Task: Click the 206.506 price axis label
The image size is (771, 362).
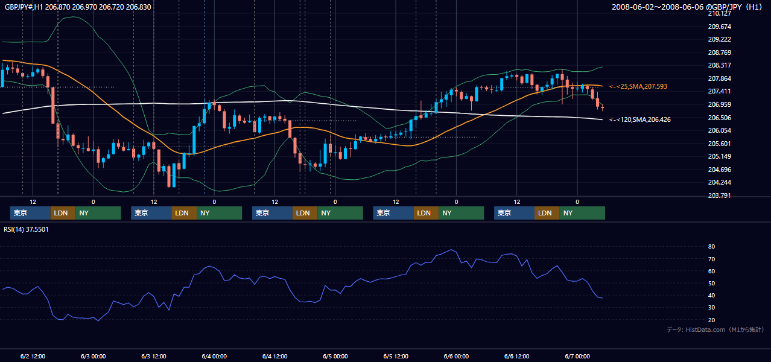Action: pos(719,118)
